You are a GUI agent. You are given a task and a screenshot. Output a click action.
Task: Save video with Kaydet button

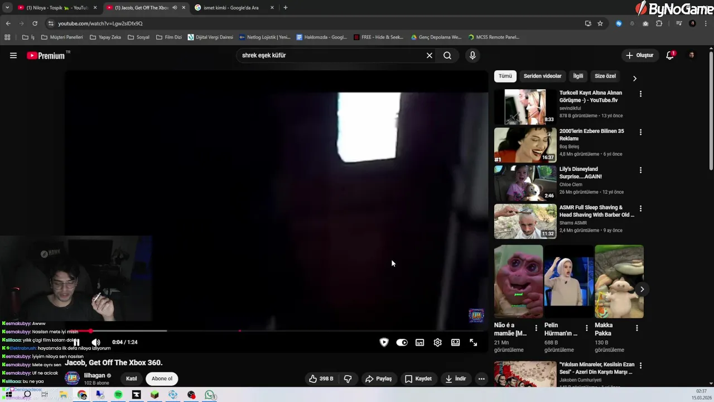pos(418,379)
